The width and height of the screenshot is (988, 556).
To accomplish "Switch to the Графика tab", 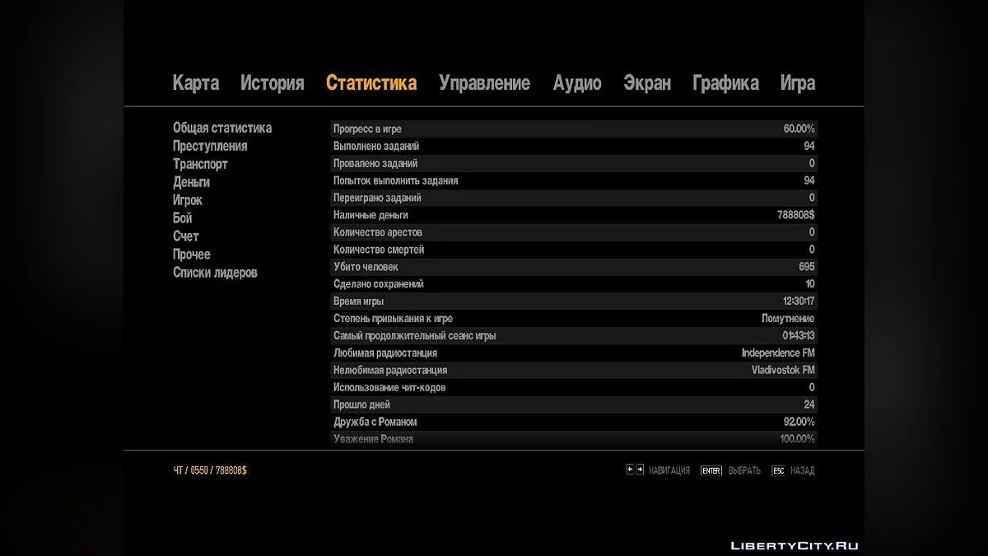I will [x=725, y=83].
